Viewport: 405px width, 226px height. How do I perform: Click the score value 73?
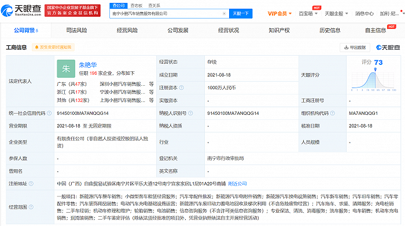(378, 63)
